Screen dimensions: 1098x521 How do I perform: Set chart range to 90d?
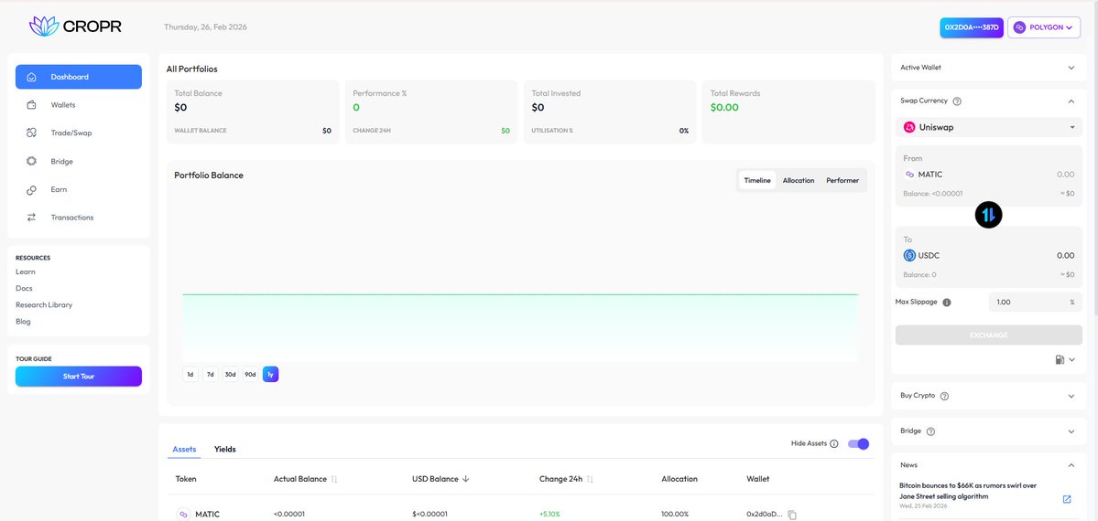(x=250, y=374)
